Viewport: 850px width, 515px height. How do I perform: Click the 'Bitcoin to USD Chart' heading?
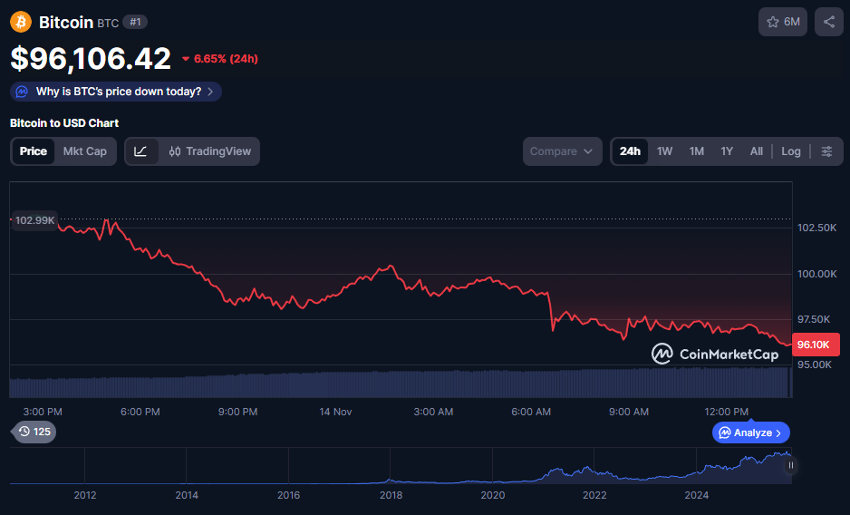(x=64, y=123)
